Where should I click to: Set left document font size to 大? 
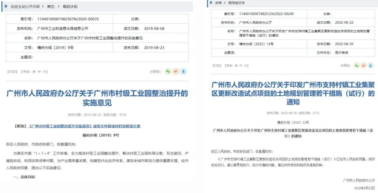pos(34,72)
